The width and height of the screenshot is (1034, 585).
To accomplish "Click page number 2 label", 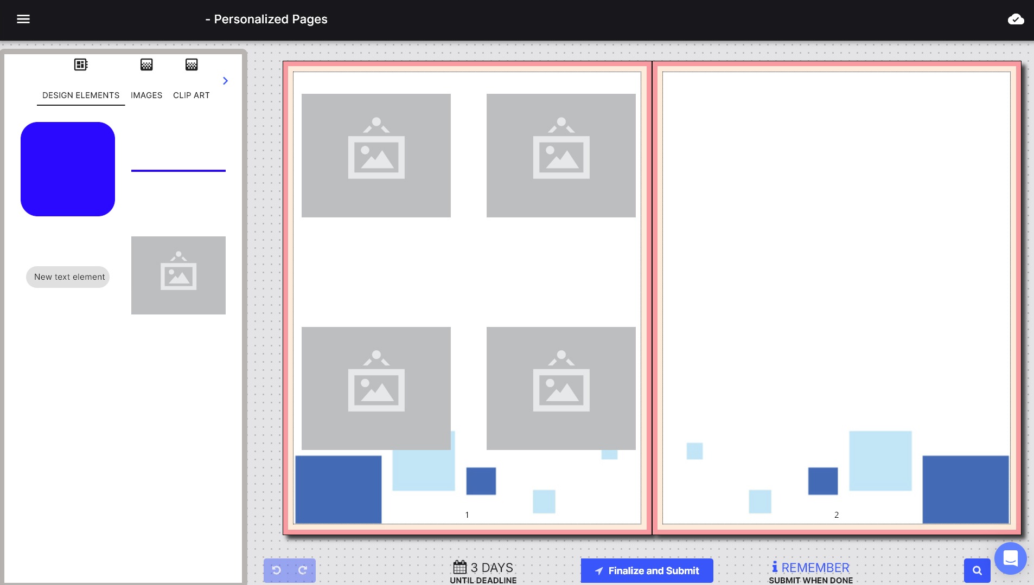I will tap(837, 515).
